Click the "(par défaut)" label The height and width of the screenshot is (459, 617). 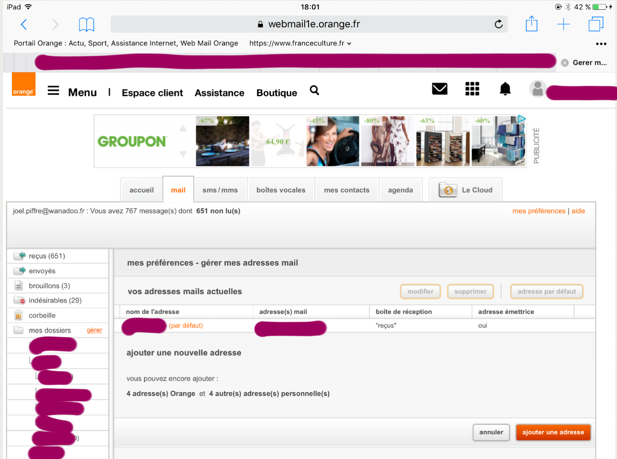[x=186, y=326]
